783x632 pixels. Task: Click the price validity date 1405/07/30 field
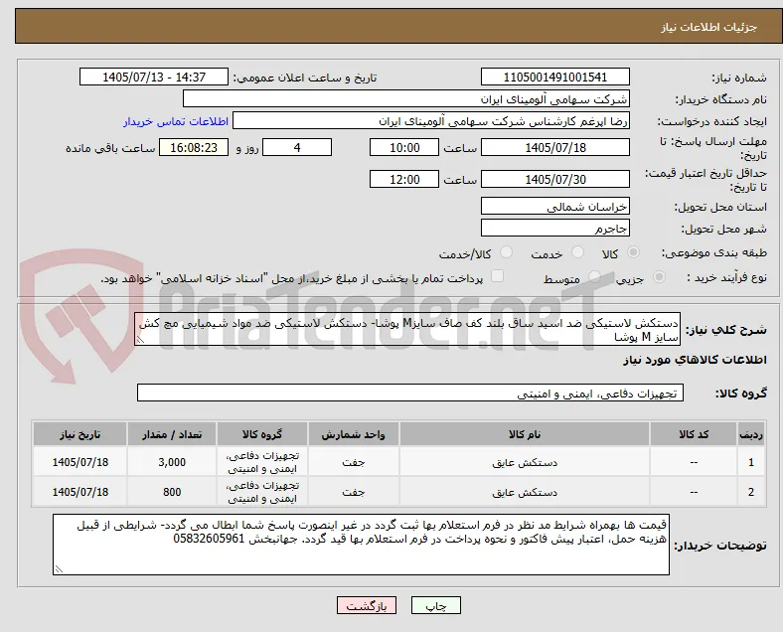coord(555,179)
